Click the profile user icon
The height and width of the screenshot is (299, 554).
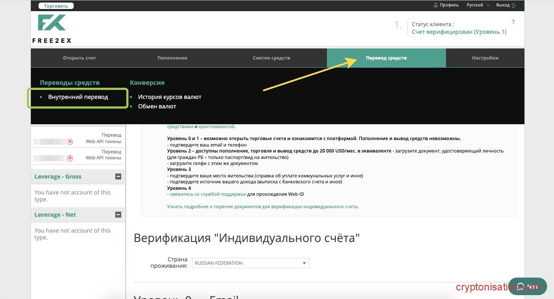coord(436,5)
